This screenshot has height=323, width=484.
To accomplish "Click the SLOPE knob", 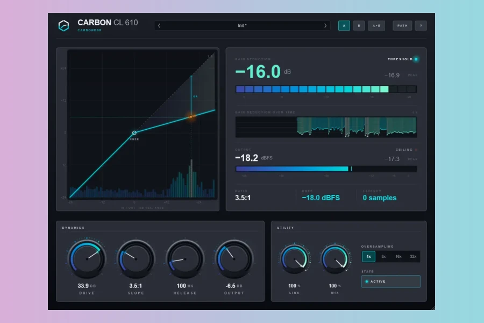I will 136,259.
